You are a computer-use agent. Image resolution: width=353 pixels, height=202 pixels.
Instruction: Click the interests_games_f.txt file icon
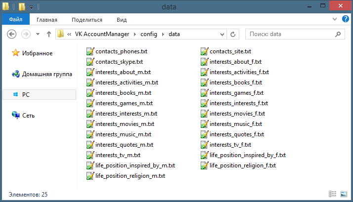point(204,93)
